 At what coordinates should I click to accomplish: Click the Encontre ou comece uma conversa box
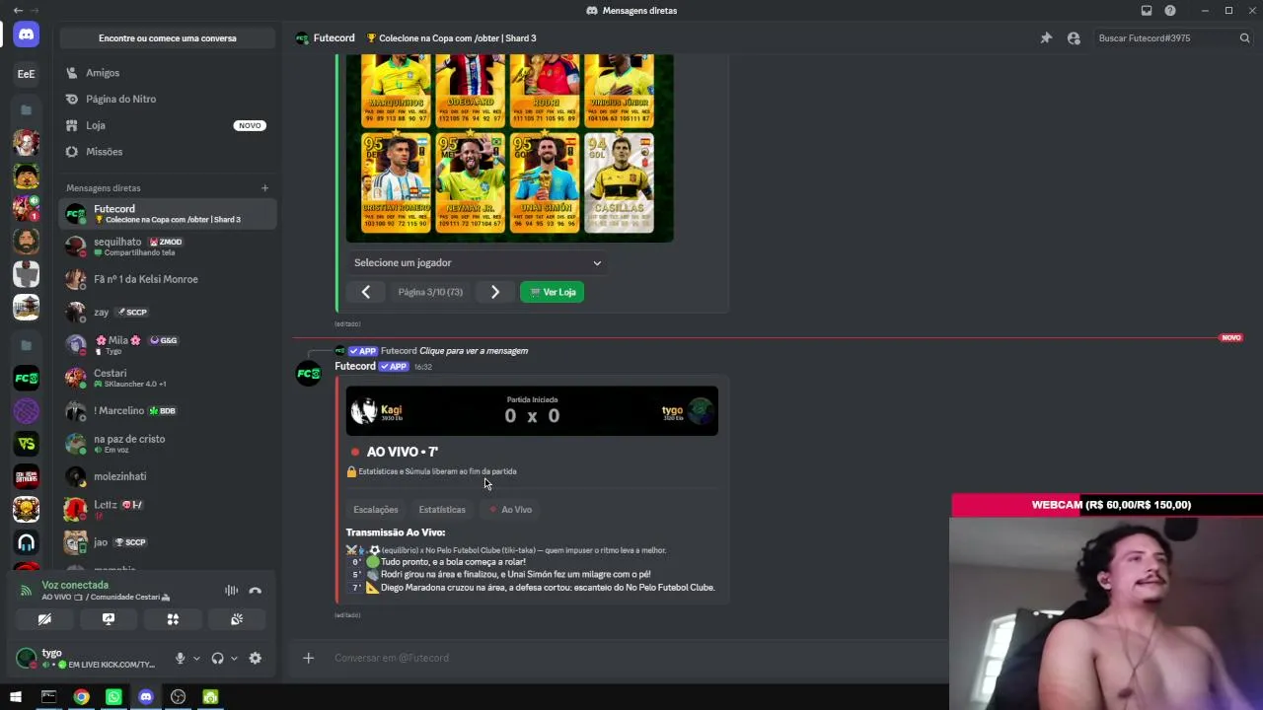168,38
